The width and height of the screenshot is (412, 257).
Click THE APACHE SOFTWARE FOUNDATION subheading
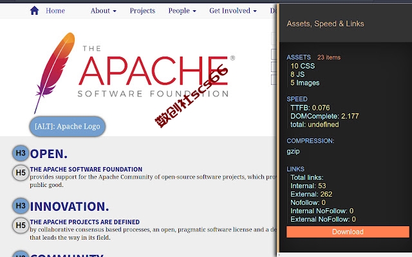86,170
